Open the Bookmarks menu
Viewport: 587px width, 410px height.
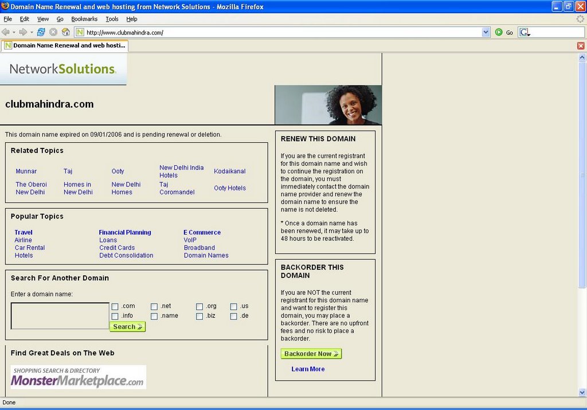point(84,19)
